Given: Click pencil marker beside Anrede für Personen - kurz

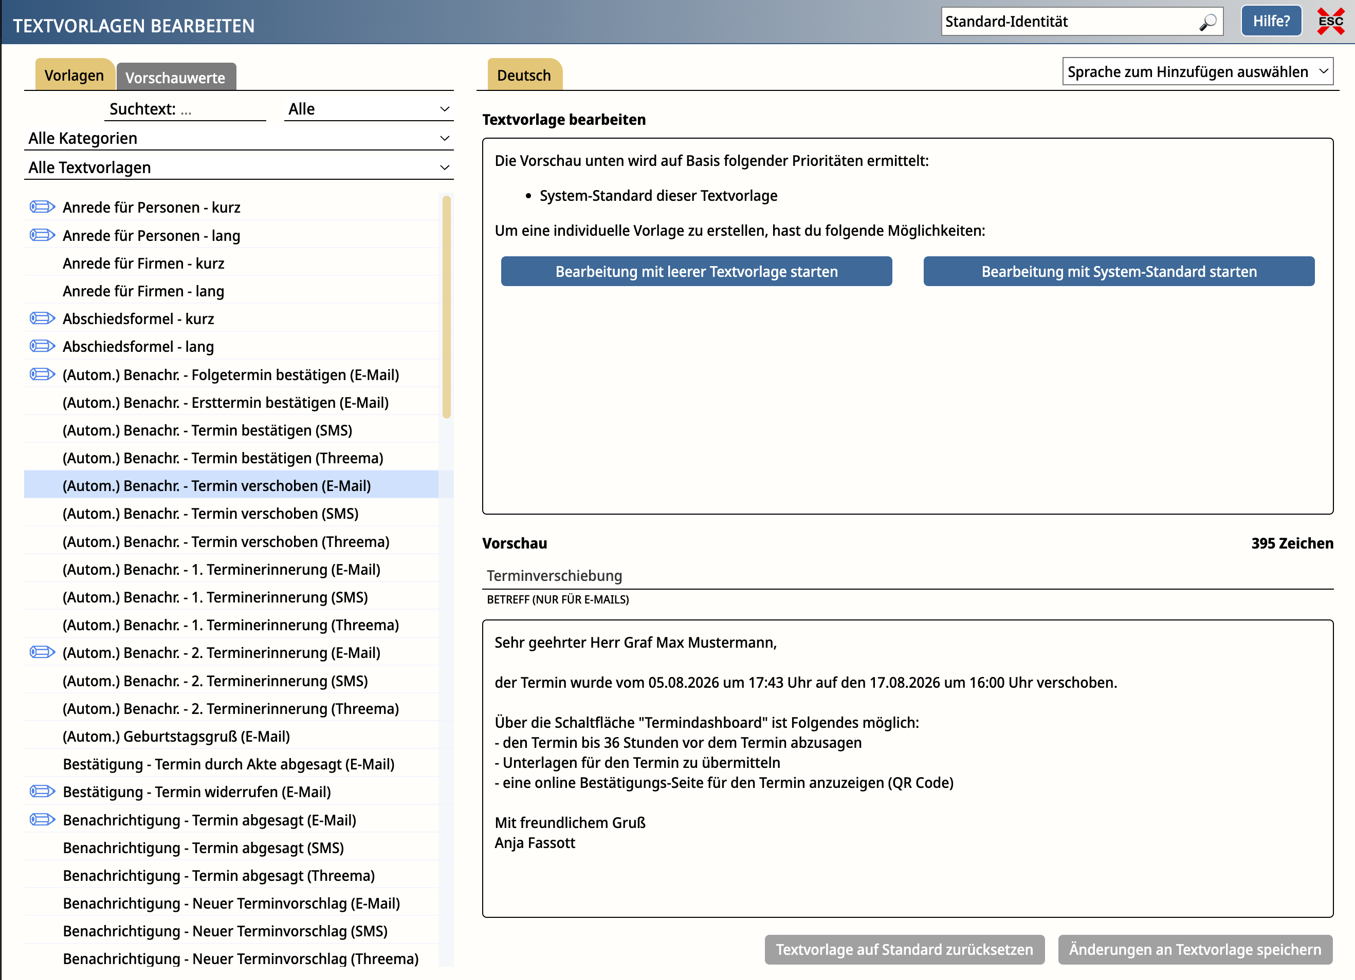Looking at the screenshot, I should point(43,207).
